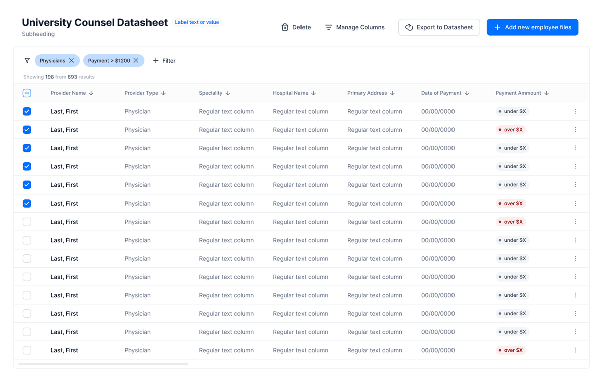This screenshot has width=602, height=382.
Task: Click the trash icon beside Delete
Action: coord(285,27)
